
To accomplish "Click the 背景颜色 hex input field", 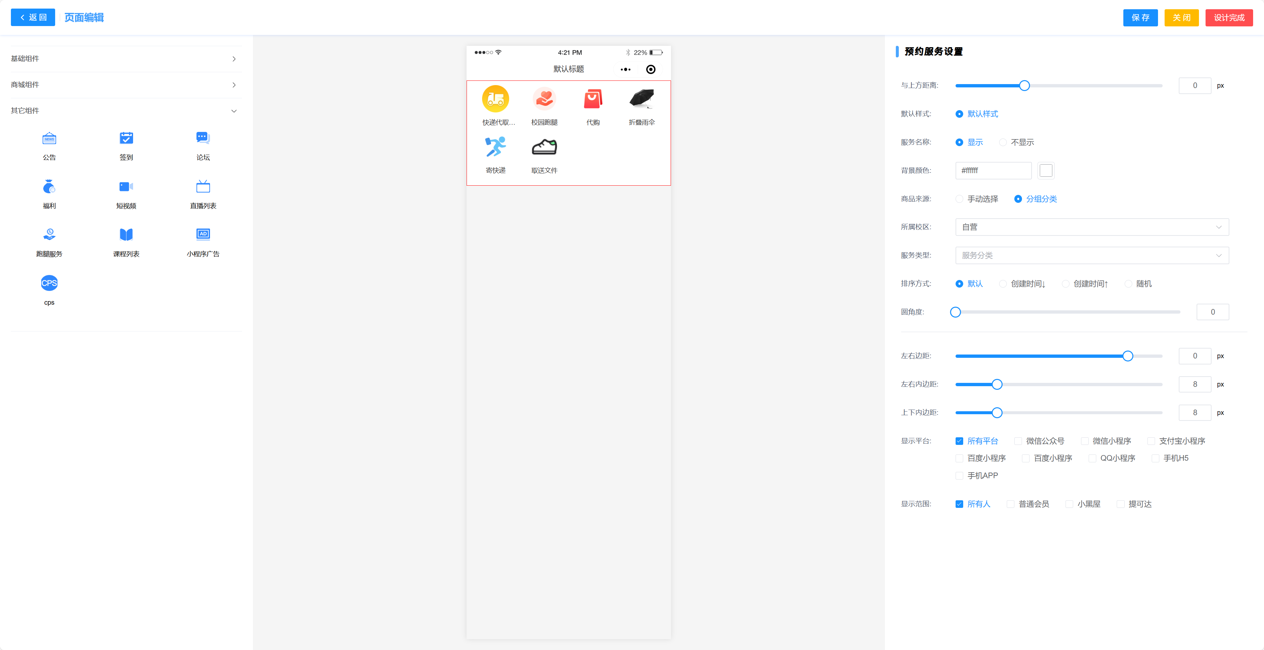I will 993,170.
